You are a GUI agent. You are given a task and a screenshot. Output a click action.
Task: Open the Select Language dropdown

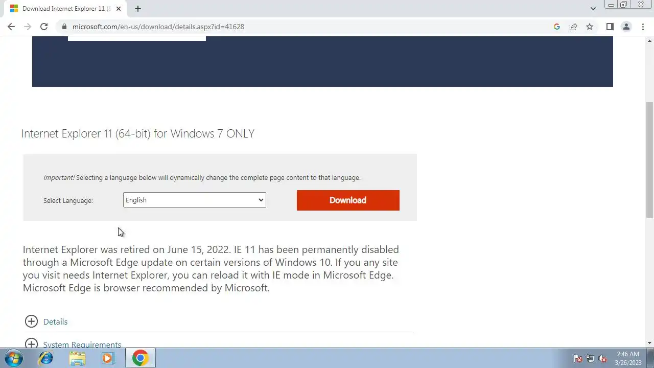point(194,200)
